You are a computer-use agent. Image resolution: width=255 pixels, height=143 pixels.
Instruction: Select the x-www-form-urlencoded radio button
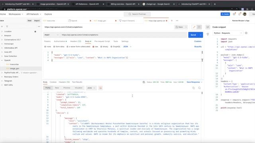[67, 47]
